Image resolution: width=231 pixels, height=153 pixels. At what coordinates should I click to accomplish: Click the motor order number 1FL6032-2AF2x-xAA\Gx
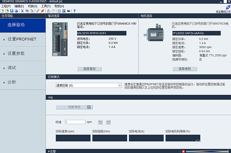tap(196, 33)
